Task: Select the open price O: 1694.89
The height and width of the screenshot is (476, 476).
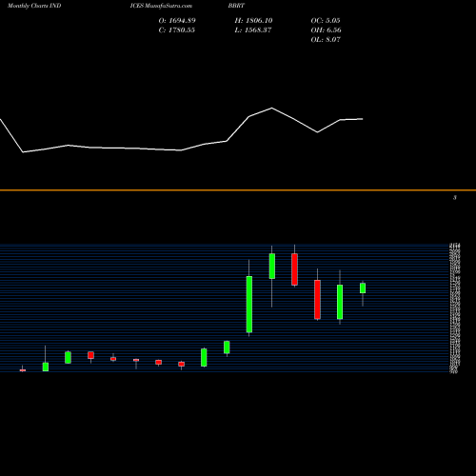Action: point(177,21)
